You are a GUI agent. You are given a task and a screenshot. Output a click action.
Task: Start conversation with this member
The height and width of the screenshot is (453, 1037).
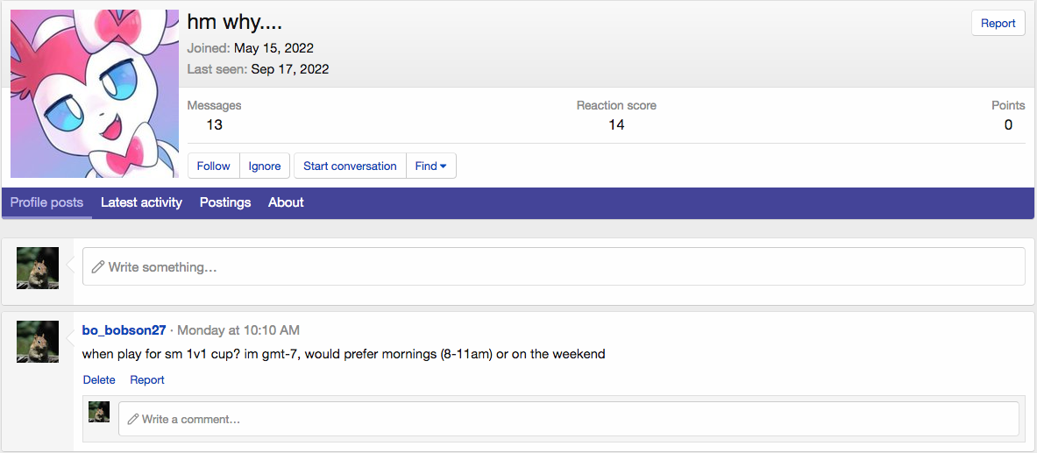click(x=350, y=166)
